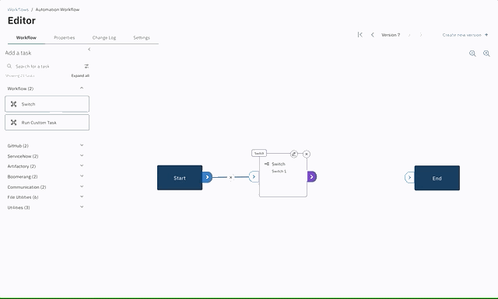The width and height of the screenshot is (498, 299).
Task: Click the purple output port on Switch node
Action: [x=312, y=176]
